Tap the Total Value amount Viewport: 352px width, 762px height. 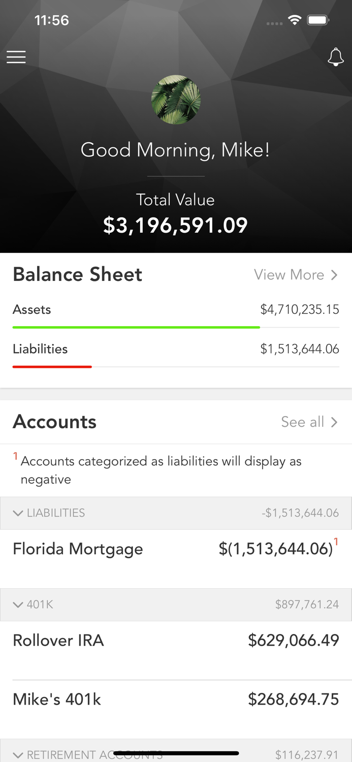pyautogui.click(x=176, y=225)
